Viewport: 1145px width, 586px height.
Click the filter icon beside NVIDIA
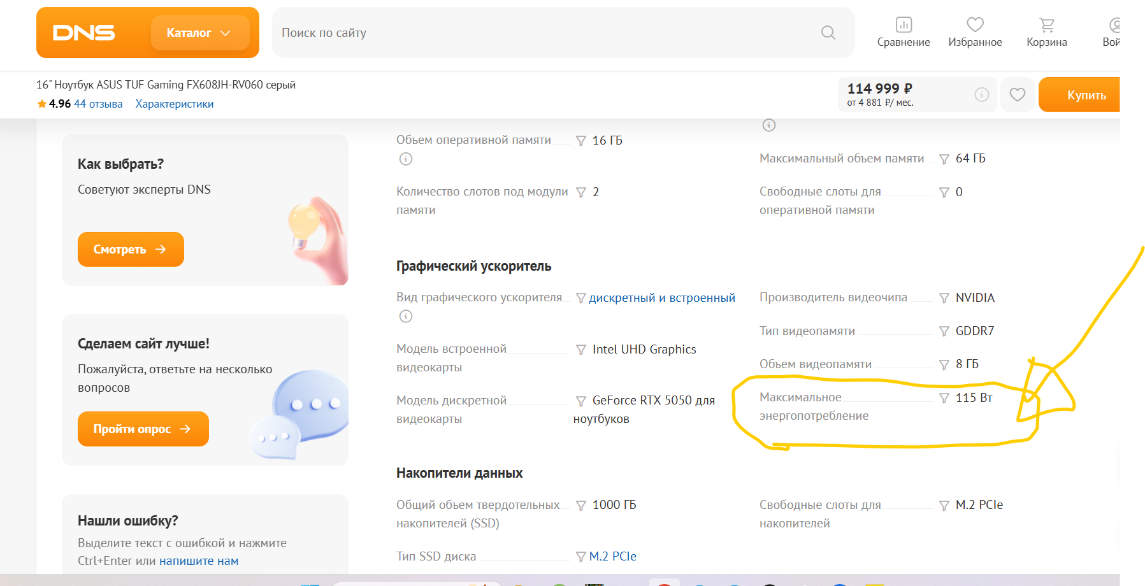coord(944,298)
